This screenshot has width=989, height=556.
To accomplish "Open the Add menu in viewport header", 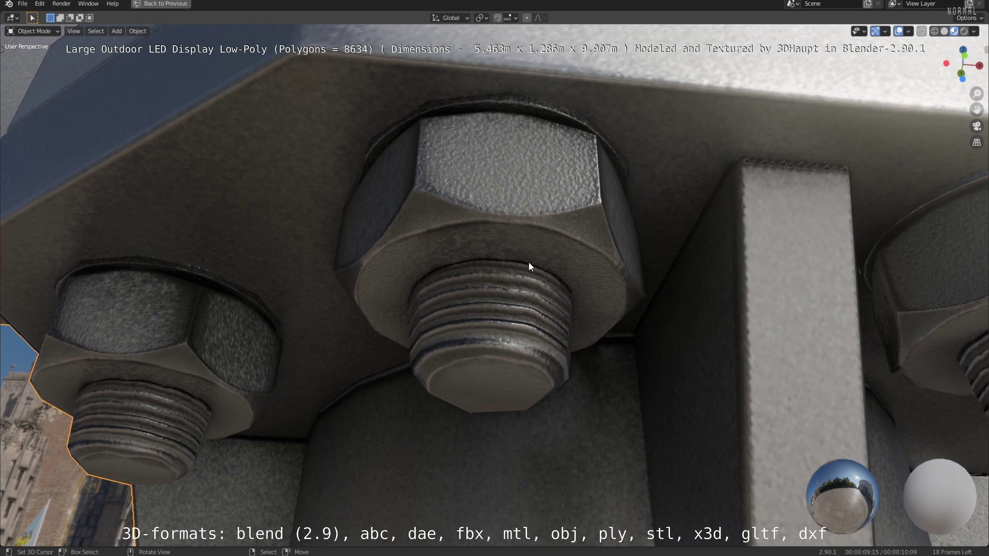I will click(116, 31).
